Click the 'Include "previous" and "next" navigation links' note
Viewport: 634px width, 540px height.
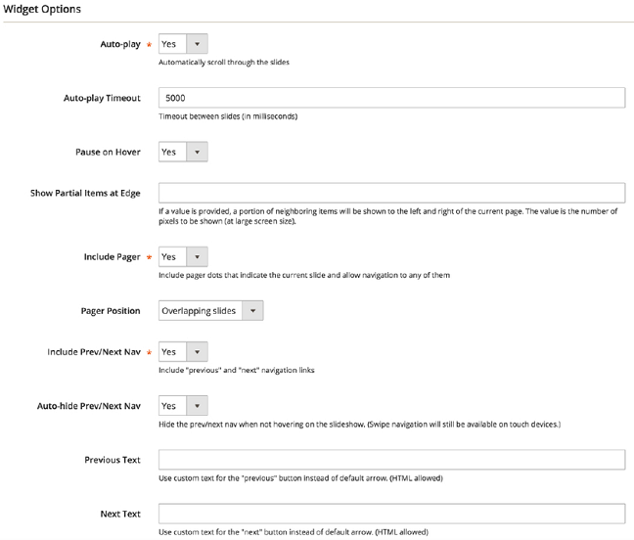(x=237, y=370)
